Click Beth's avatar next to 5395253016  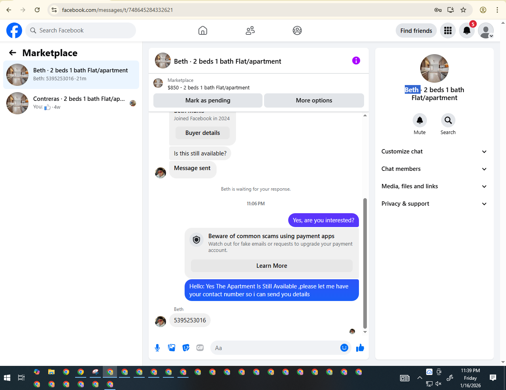pos(160,321)
